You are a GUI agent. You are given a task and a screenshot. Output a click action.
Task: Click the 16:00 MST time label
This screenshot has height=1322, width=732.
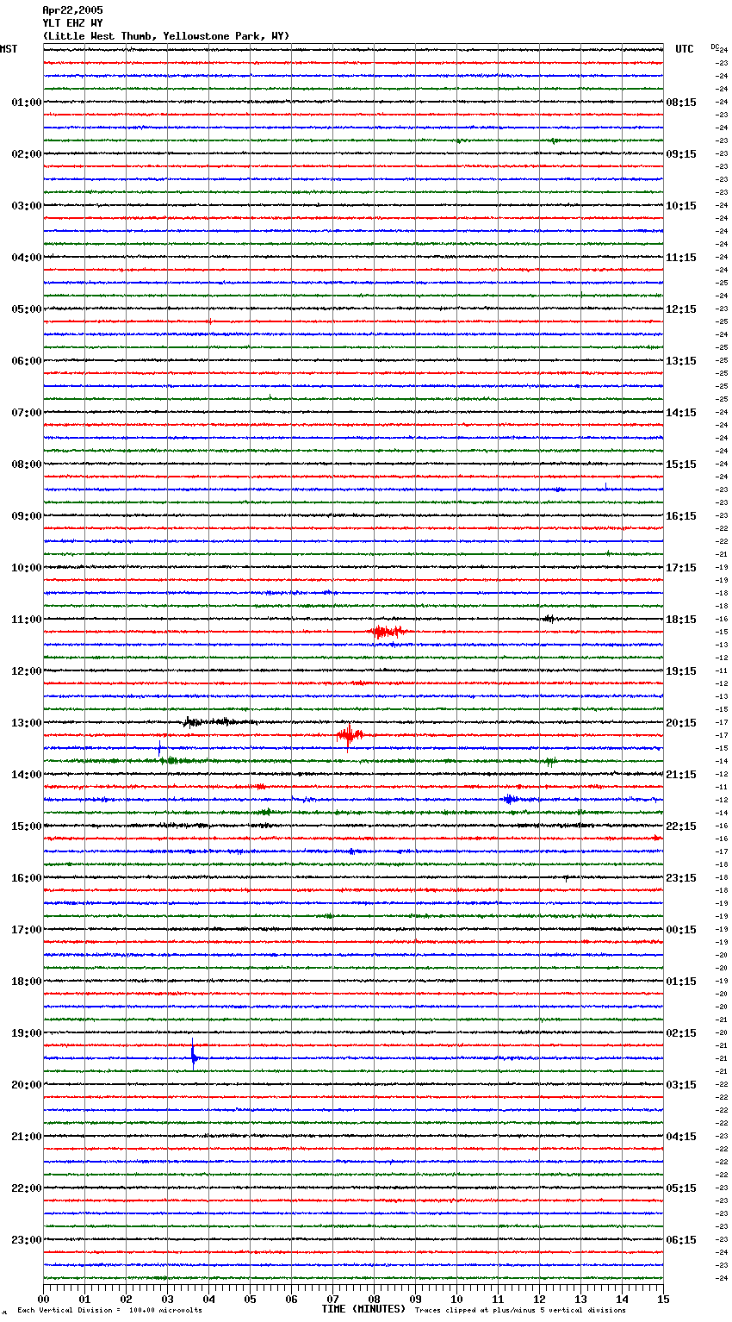26,878
